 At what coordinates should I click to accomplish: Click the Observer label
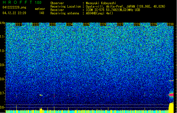[x=57, y=3]
